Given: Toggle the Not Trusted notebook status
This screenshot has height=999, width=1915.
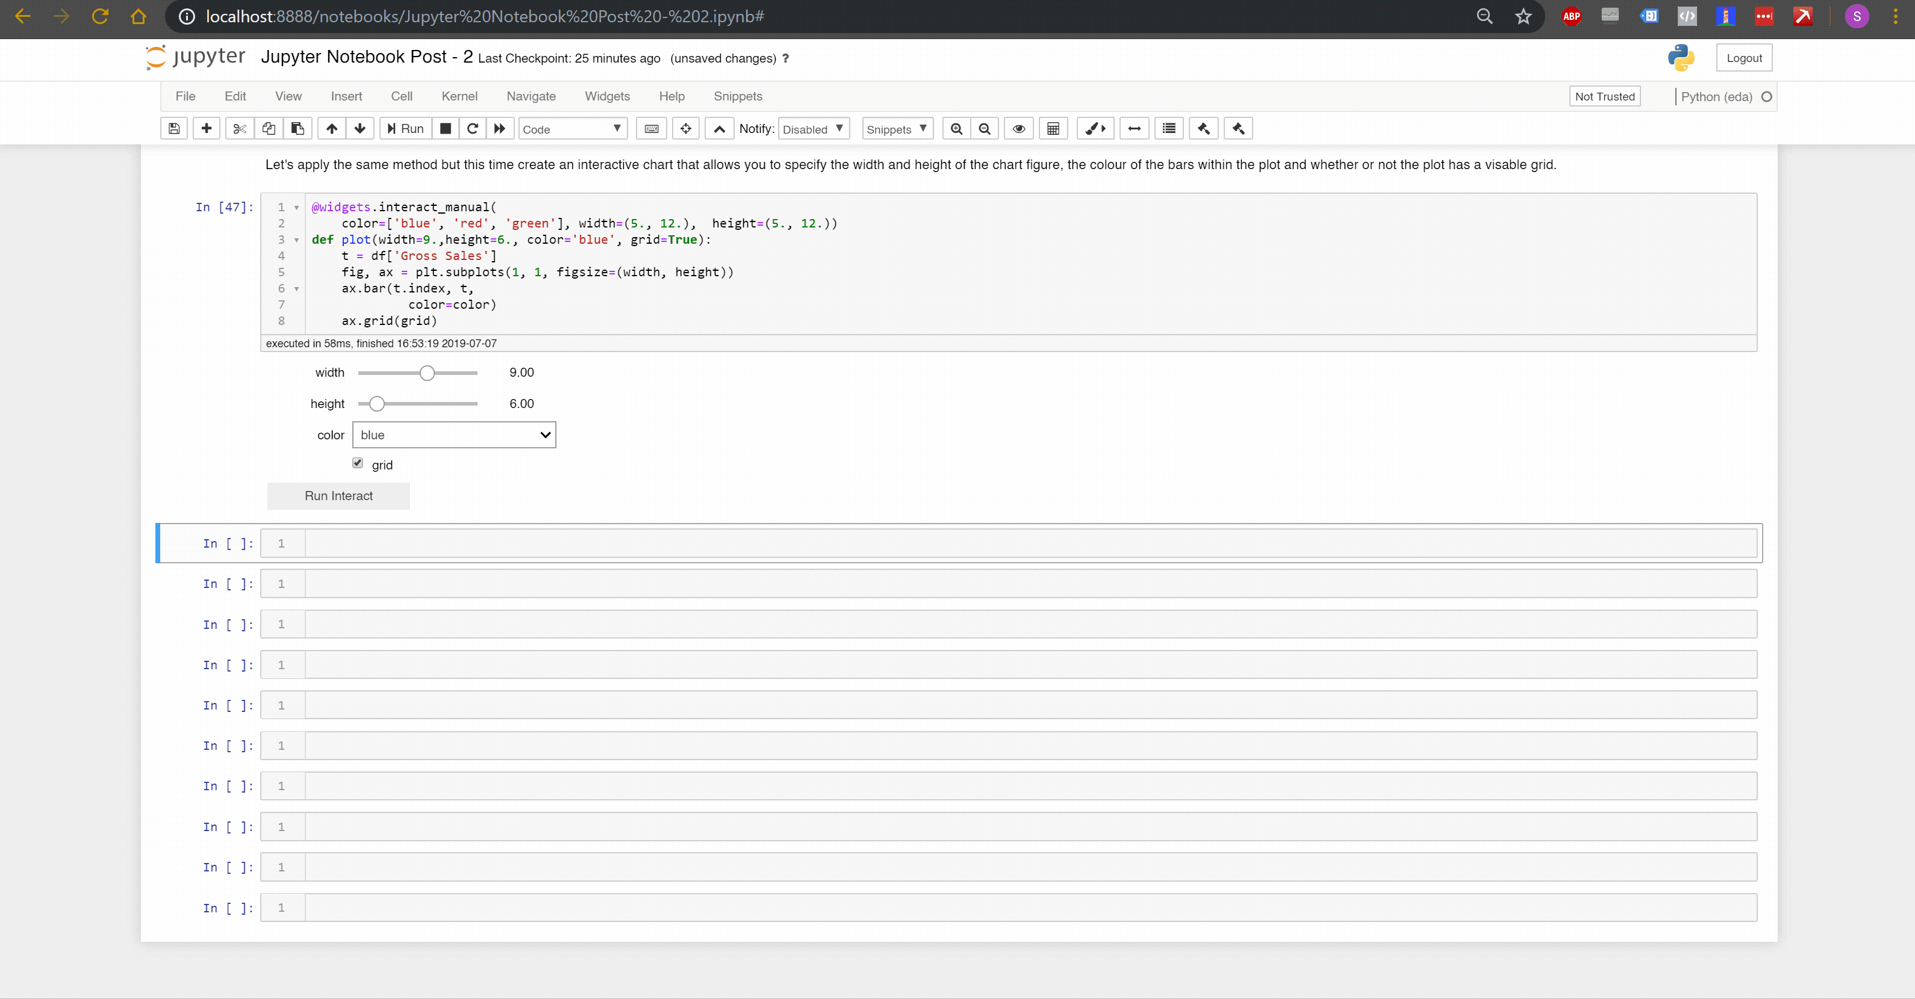Looking at the screenshot, I should click(x=1605, y=96).
